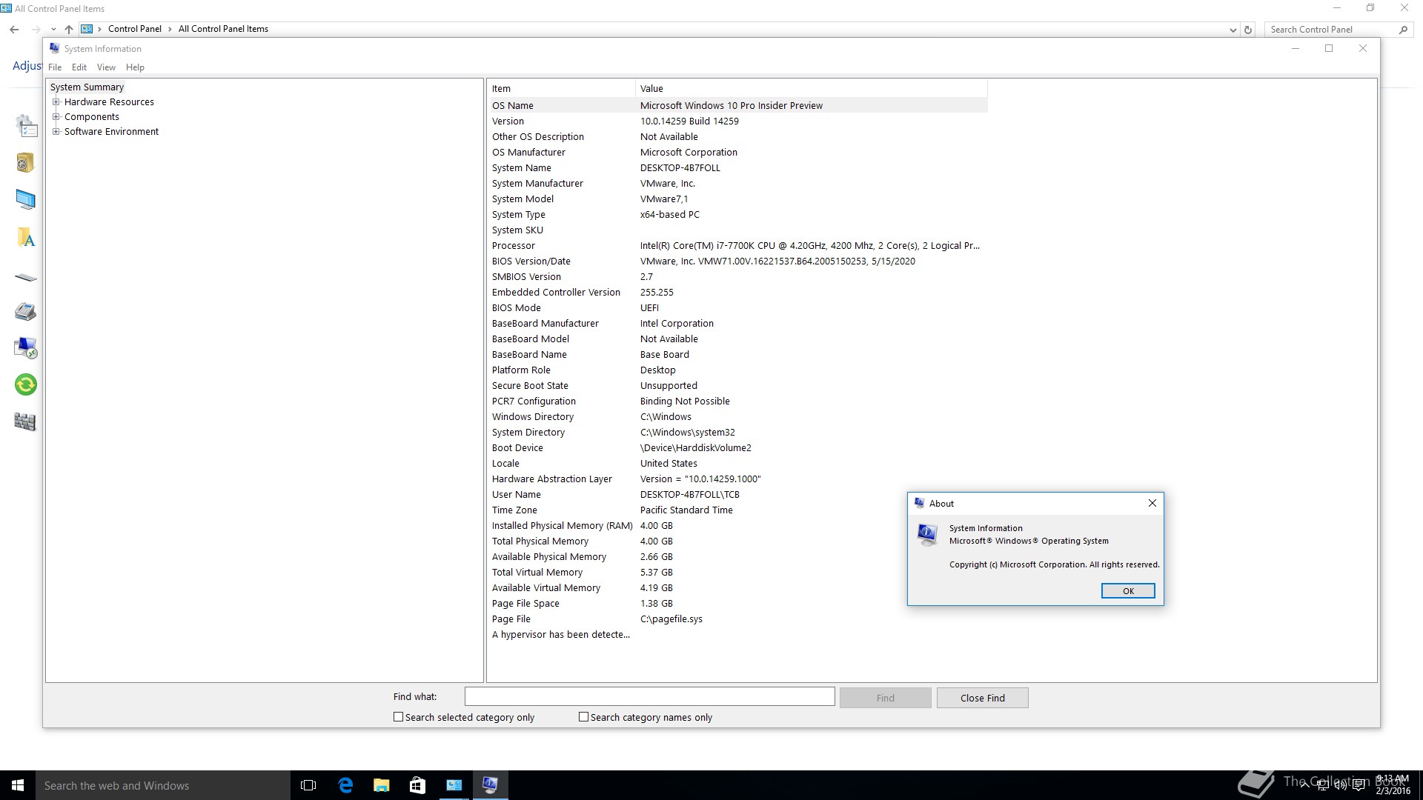
Task: Open Display monitor icon in Control Panel
Action: coord(25,199)
